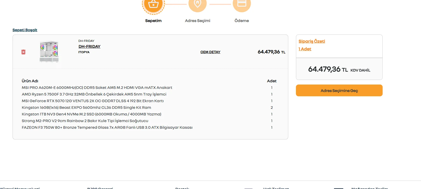Select the Sepetim step label

(153, 21)
